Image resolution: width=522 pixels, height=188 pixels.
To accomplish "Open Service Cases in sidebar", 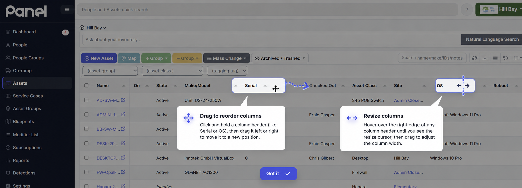I will click(x=28, y=96).
